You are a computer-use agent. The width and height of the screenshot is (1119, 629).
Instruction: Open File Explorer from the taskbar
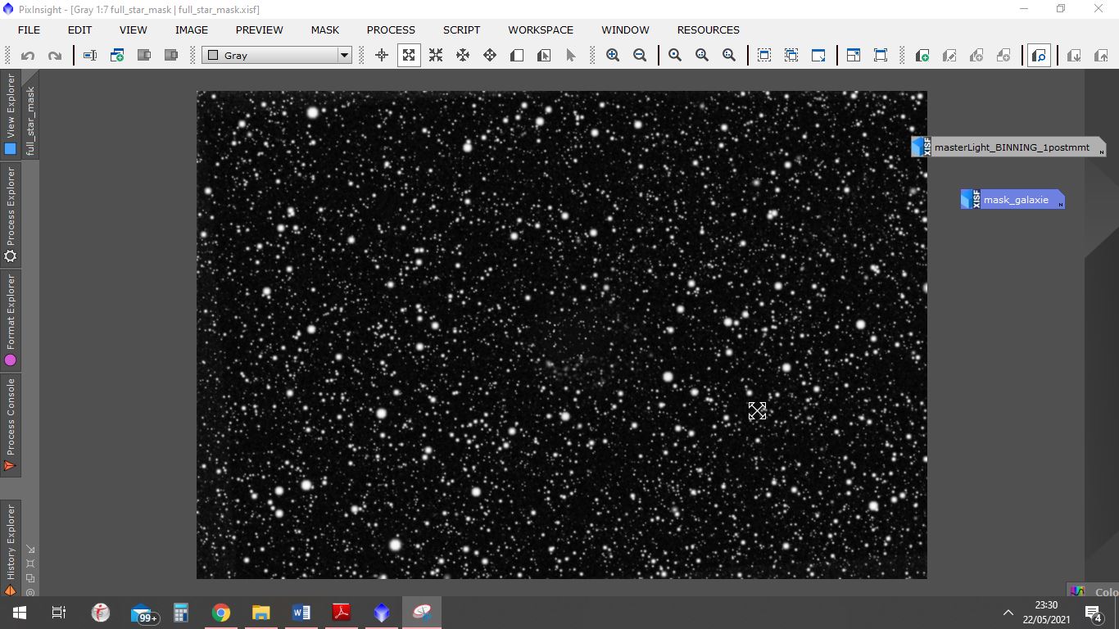pos(260,613)
